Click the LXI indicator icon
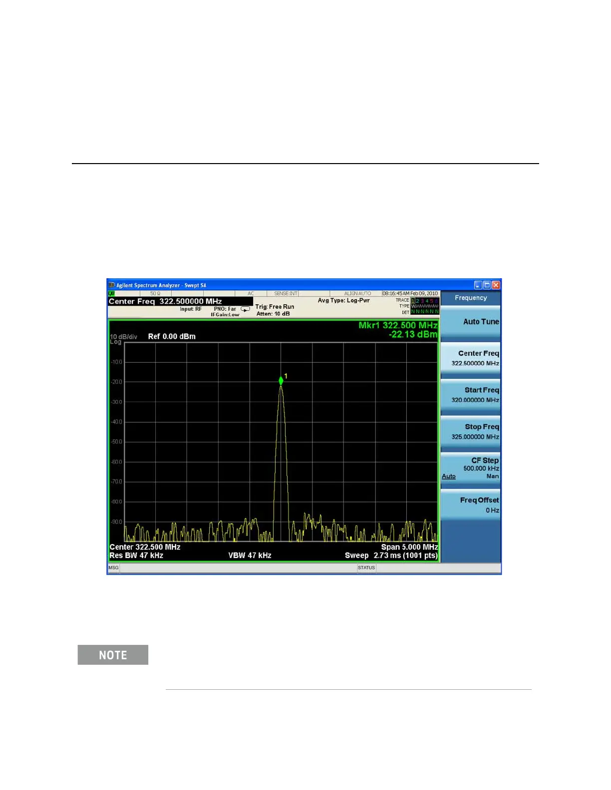This screenshot has width=611, height=790. [111, 293]
